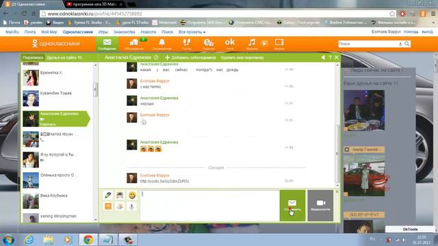This screenshot has height=246, width=438.
Task: Click the orange photo attachment icon
Action: pos(108,206)
